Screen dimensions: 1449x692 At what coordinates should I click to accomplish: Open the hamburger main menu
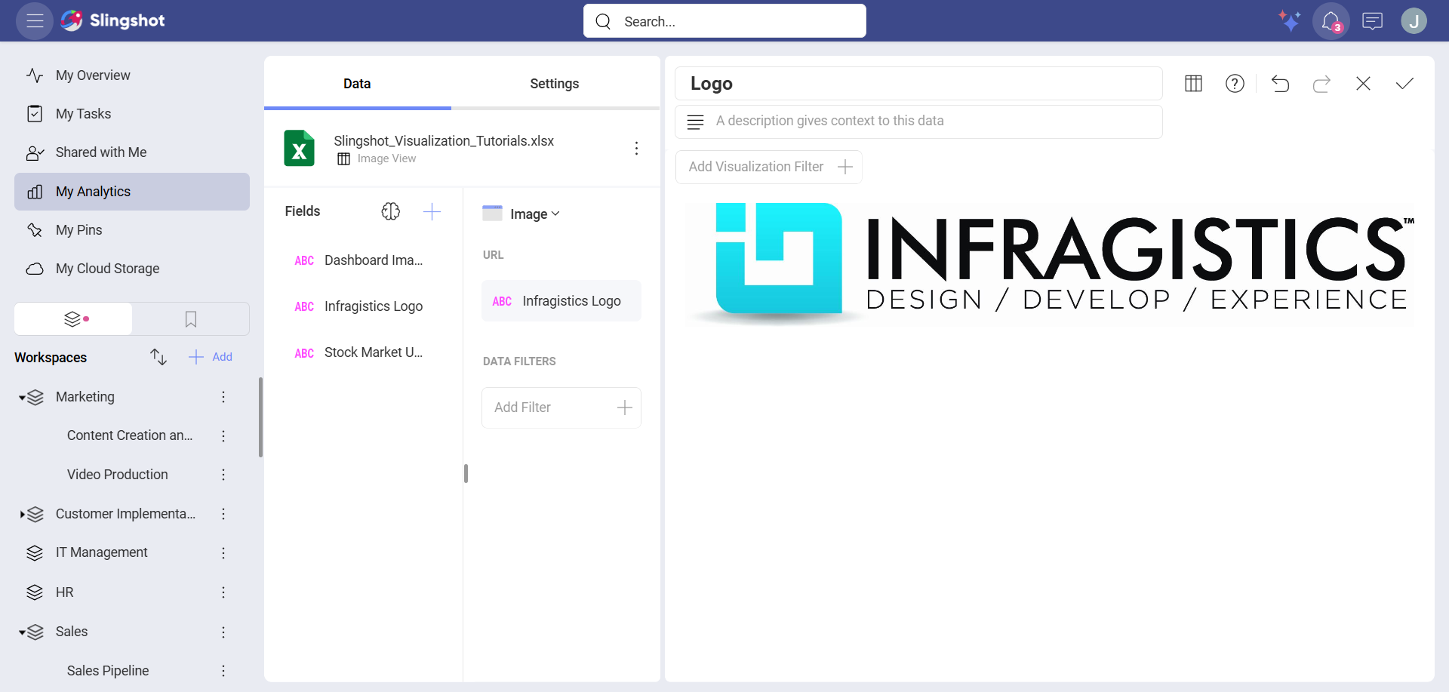pos(35,20)
